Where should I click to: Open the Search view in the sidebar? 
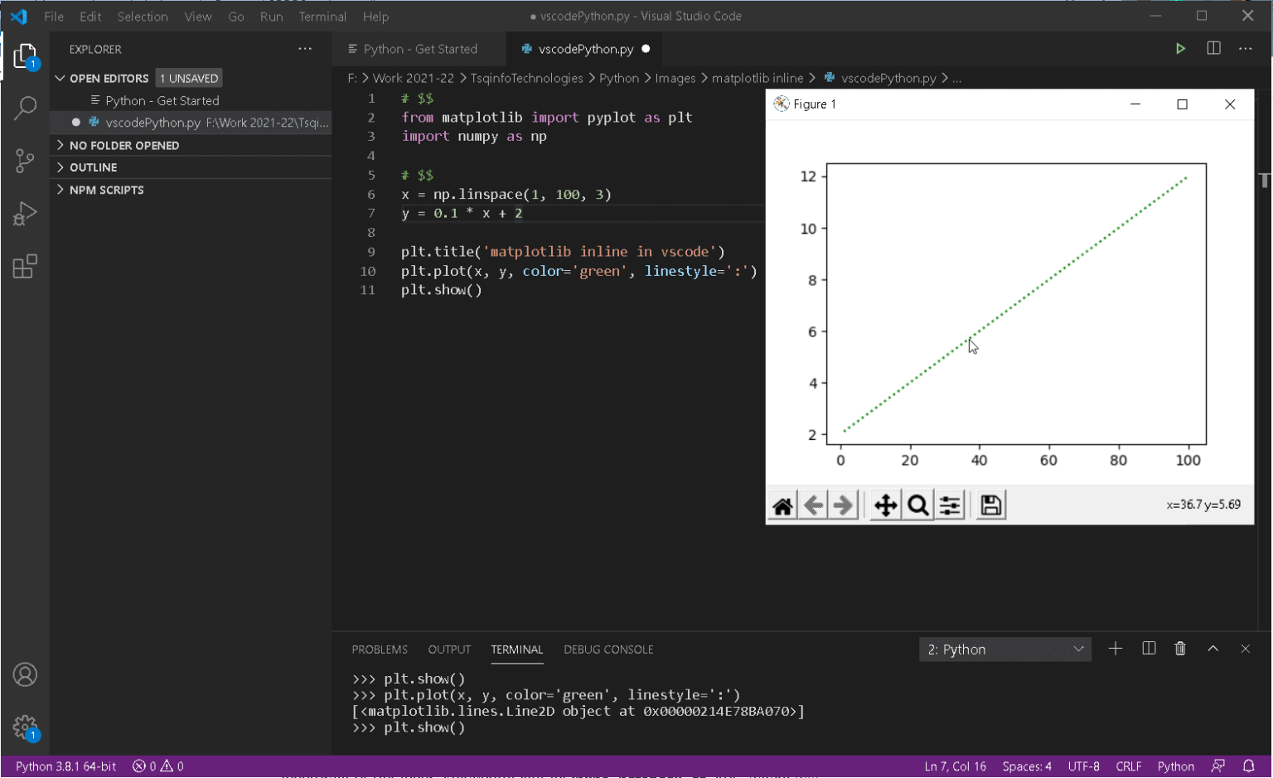point(25,108)
